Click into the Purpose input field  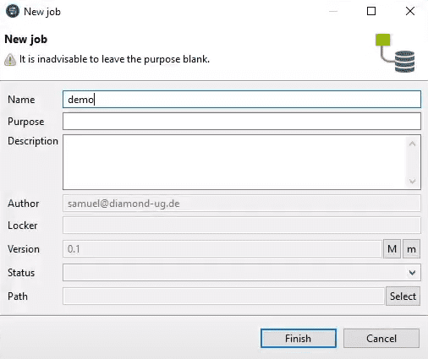pyautogui.click(x=242, y=122)
